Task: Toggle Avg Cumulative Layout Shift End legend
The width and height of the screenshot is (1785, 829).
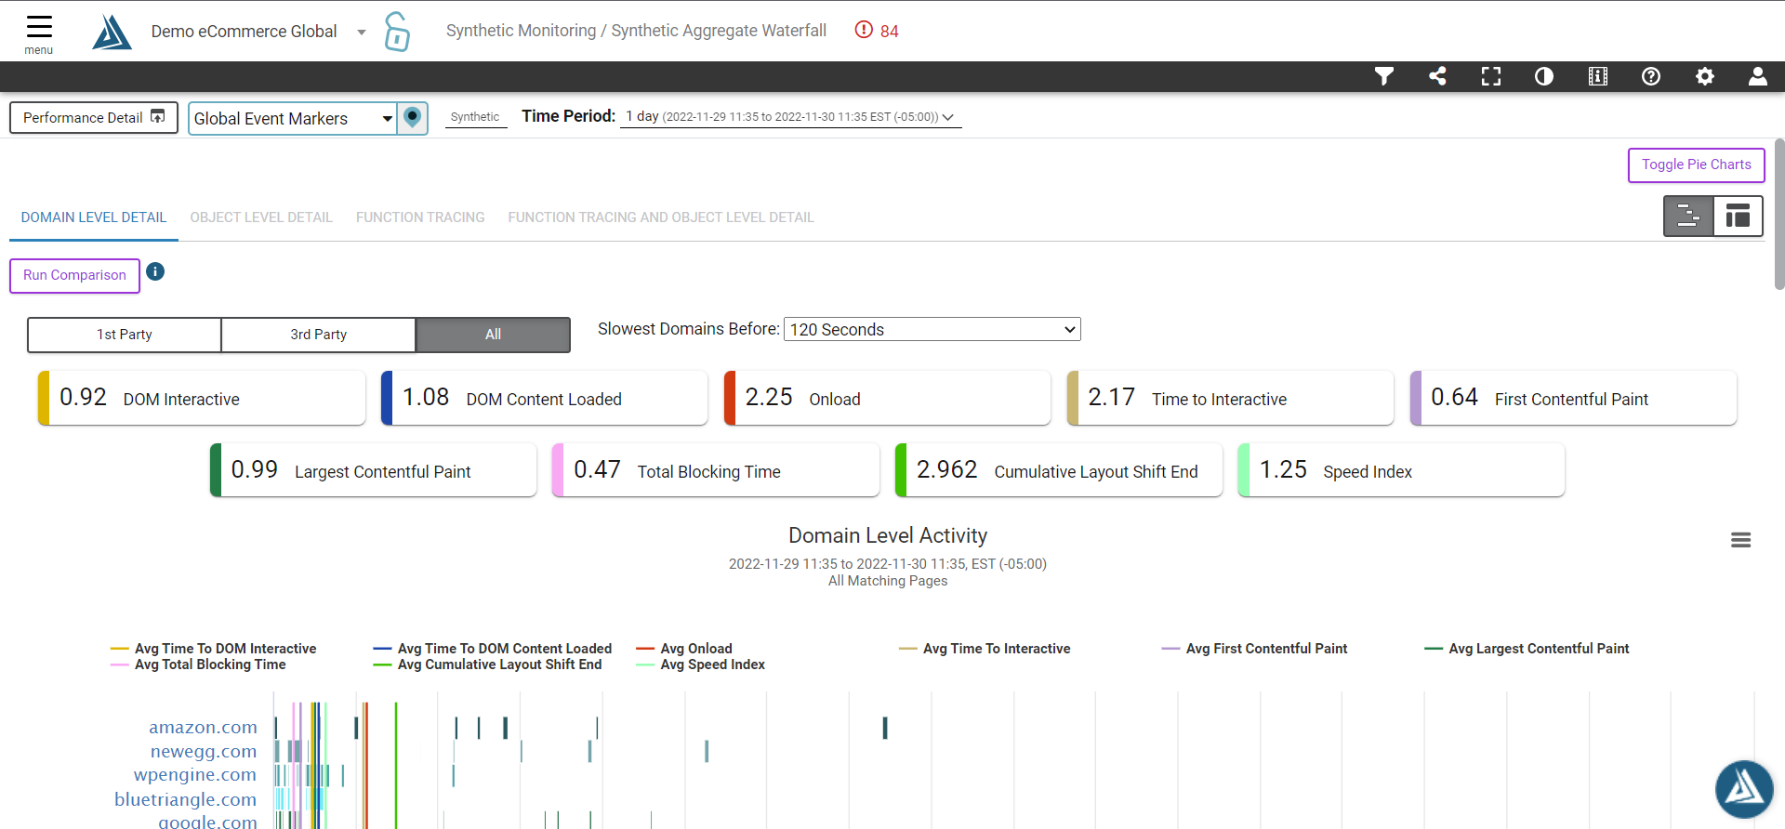Action: [488, 665]
